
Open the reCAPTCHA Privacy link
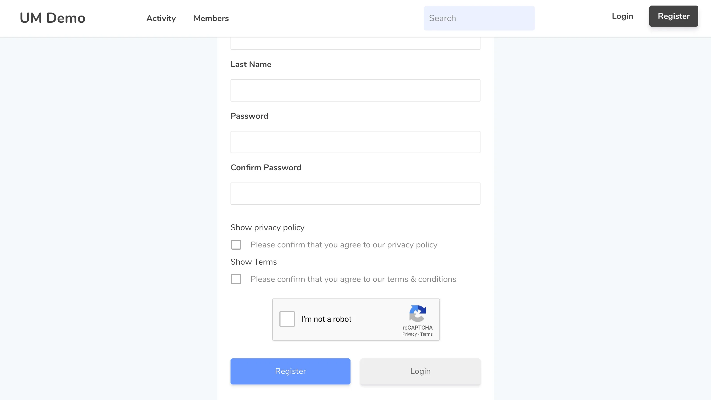coord(409,334)
